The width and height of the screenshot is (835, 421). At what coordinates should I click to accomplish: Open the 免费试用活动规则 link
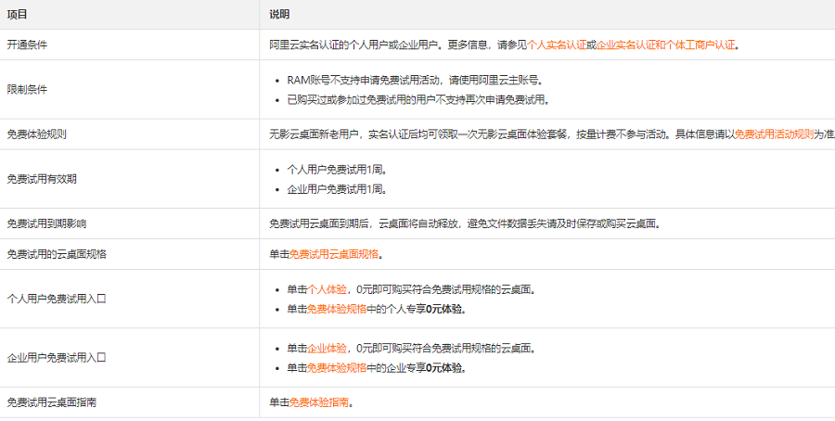774,134
